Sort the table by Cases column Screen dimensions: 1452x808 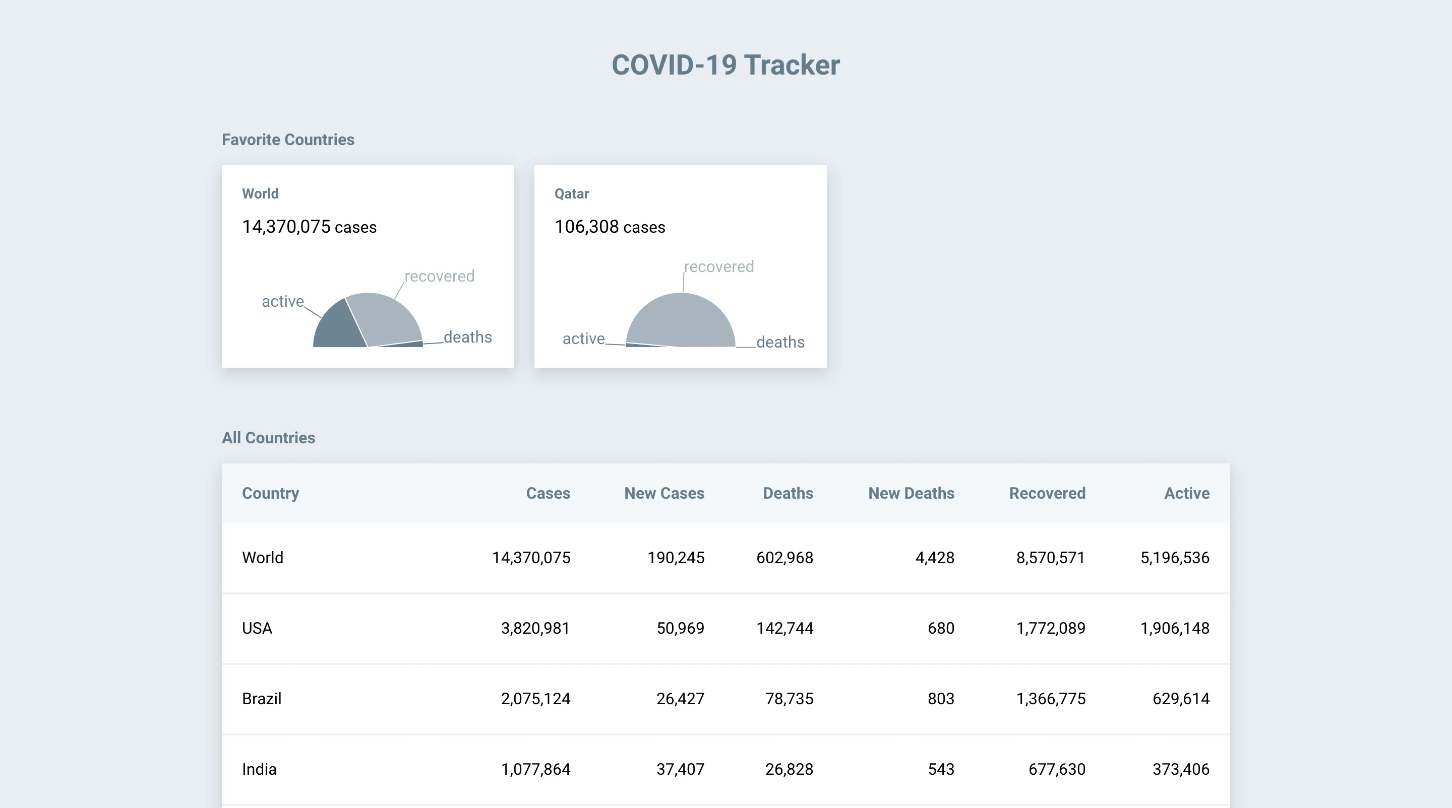pos(548,493)
